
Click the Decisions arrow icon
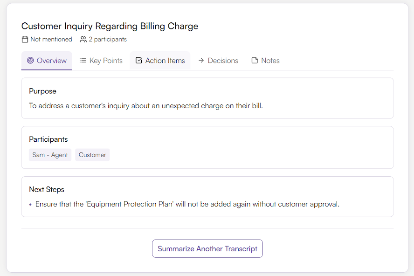(200, 60)
